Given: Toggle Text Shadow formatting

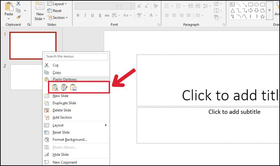Looking at the screenshot, I should click(100, 15).
